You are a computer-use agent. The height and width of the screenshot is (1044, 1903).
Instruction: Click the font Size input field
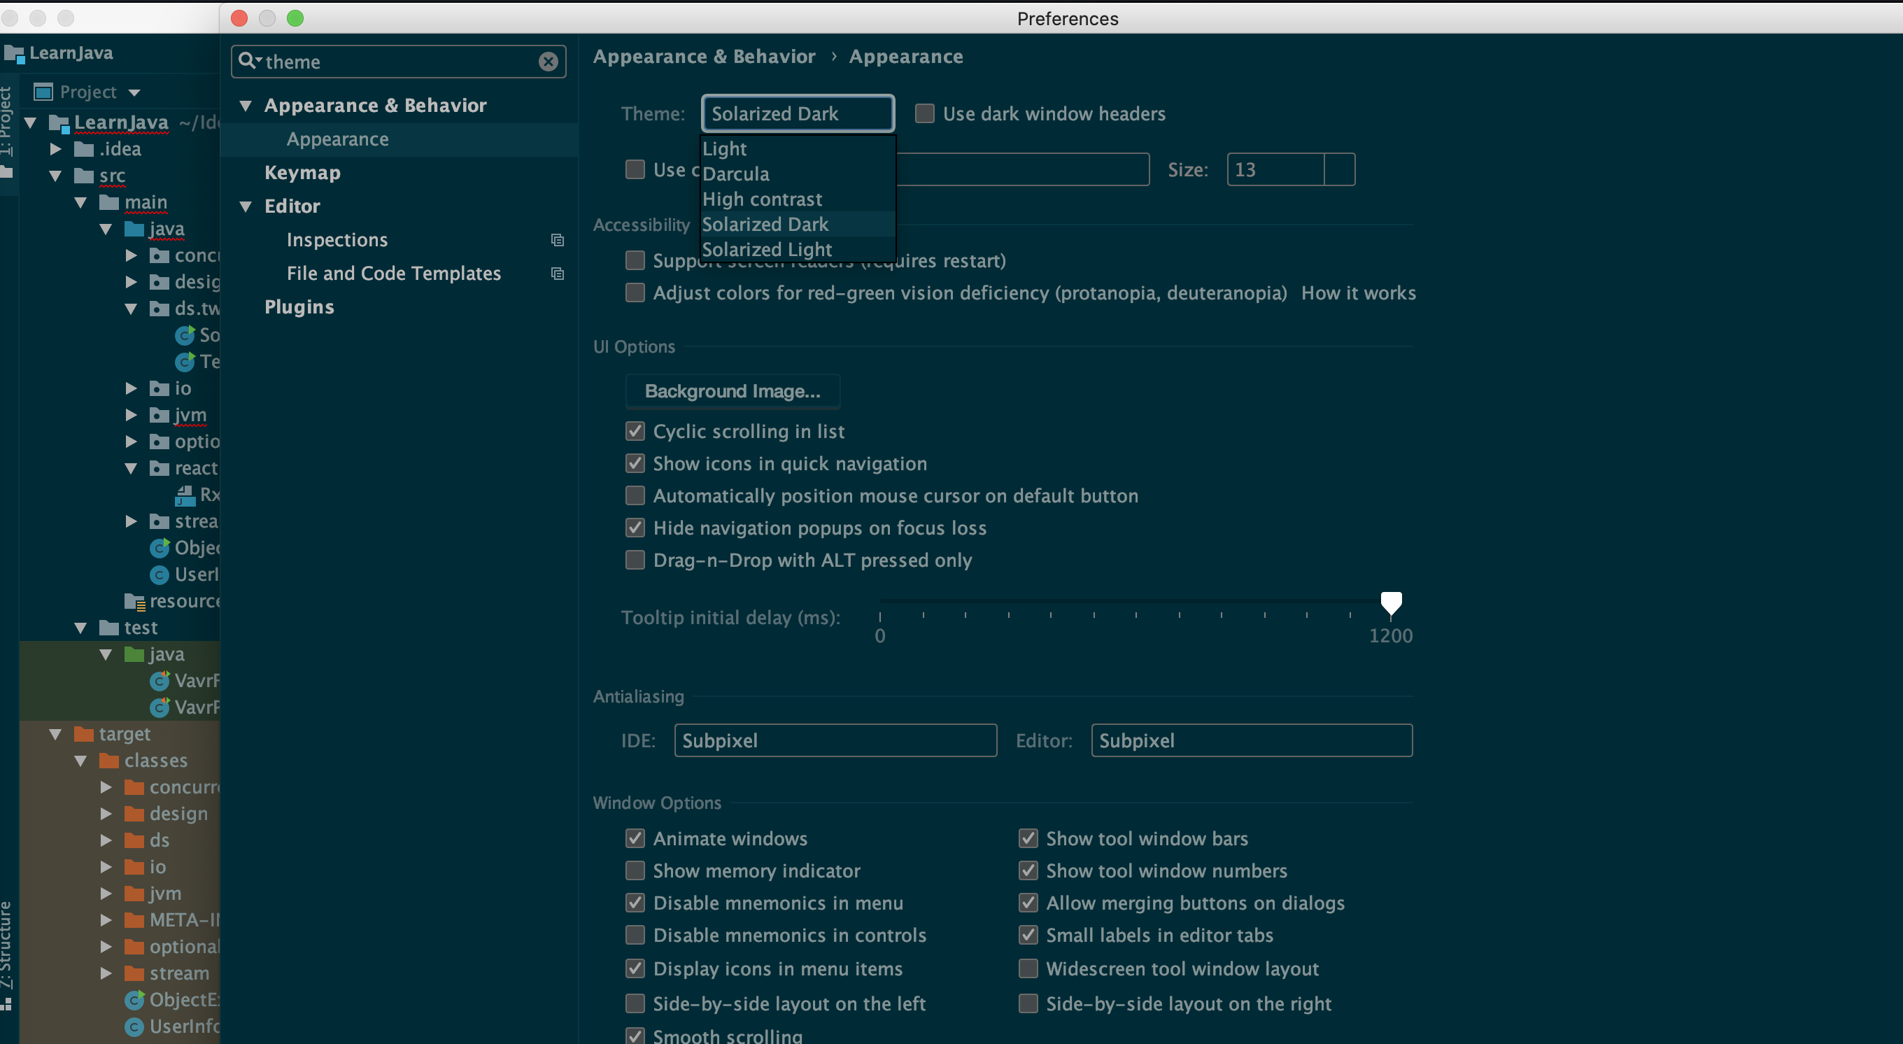coord(1275,170)
